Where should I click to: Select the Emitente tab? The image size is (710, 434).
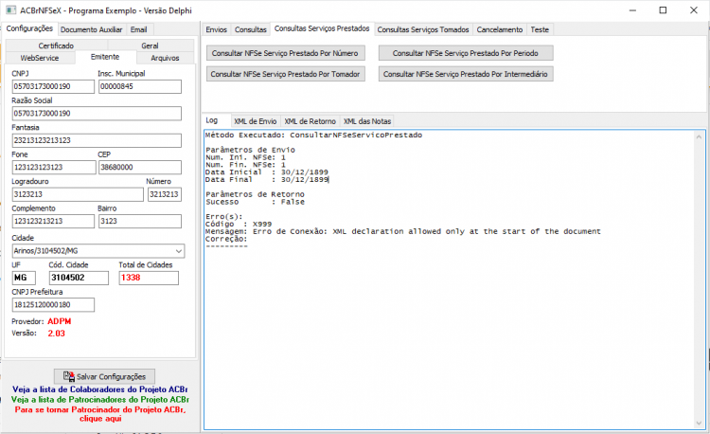click(x=105, y=57)
